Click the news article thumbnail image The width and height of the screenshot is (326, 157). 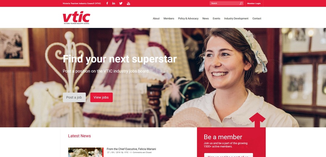point(85,152)
